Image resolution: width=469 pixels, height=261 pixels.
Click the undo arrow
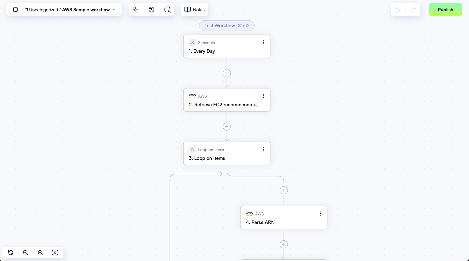pos(397,9)
